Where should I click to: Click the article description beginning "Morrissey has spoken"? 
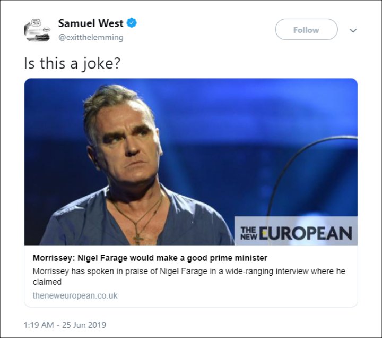pyautogui.click(x=189, y=276)
